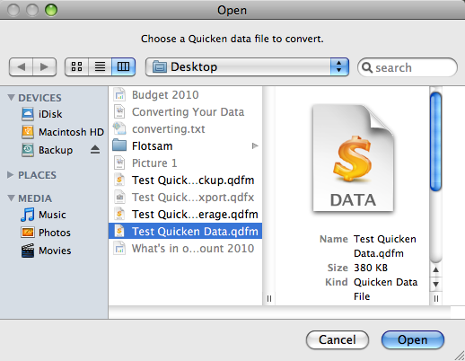The width and height of the screenshot is (465, 361).
Task: Switch to list view mode
Action: click(x=100, y=66)
